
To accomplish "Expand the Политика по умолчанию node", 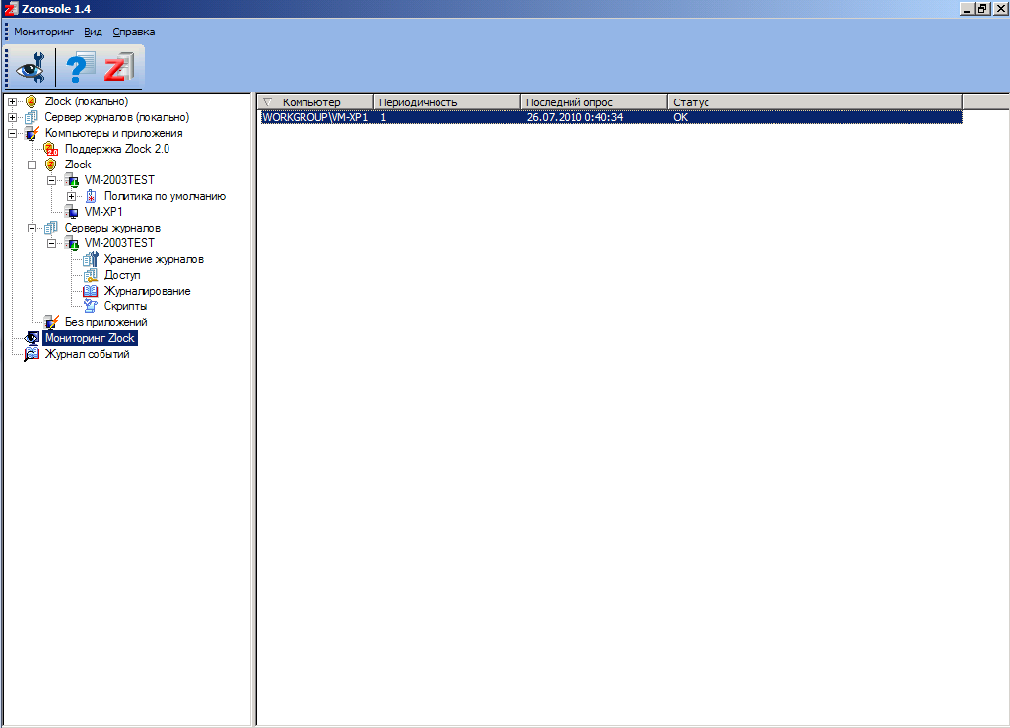I will (72, 196).
